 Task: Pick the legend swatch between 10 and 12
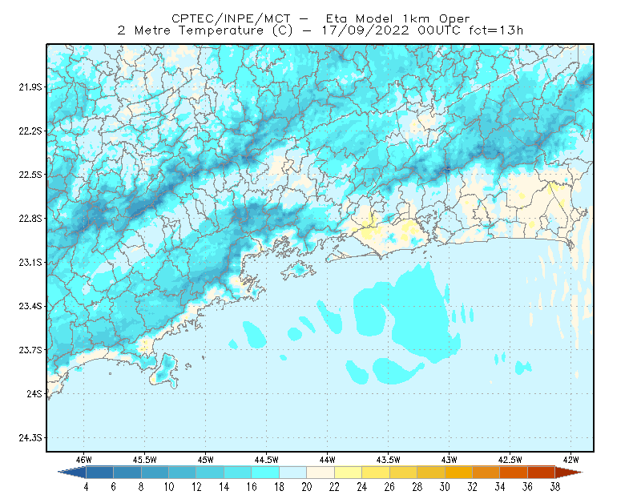[x=183, y=473]
